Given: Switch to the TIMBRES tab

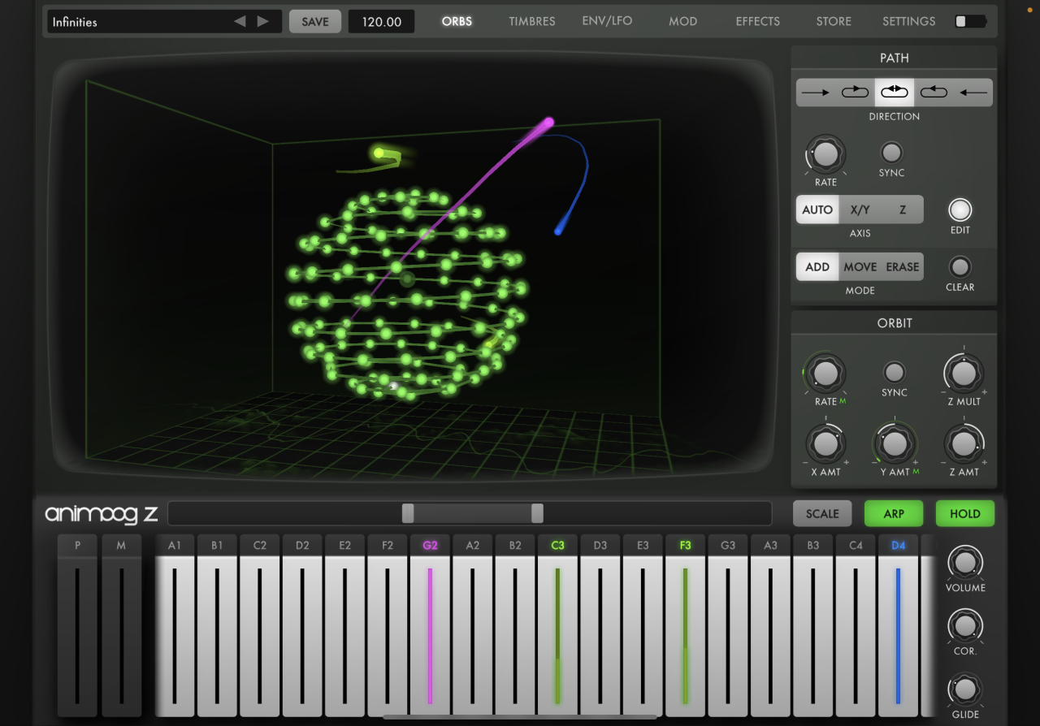Looking at the screenshot, I should click(x=531, y=21).
